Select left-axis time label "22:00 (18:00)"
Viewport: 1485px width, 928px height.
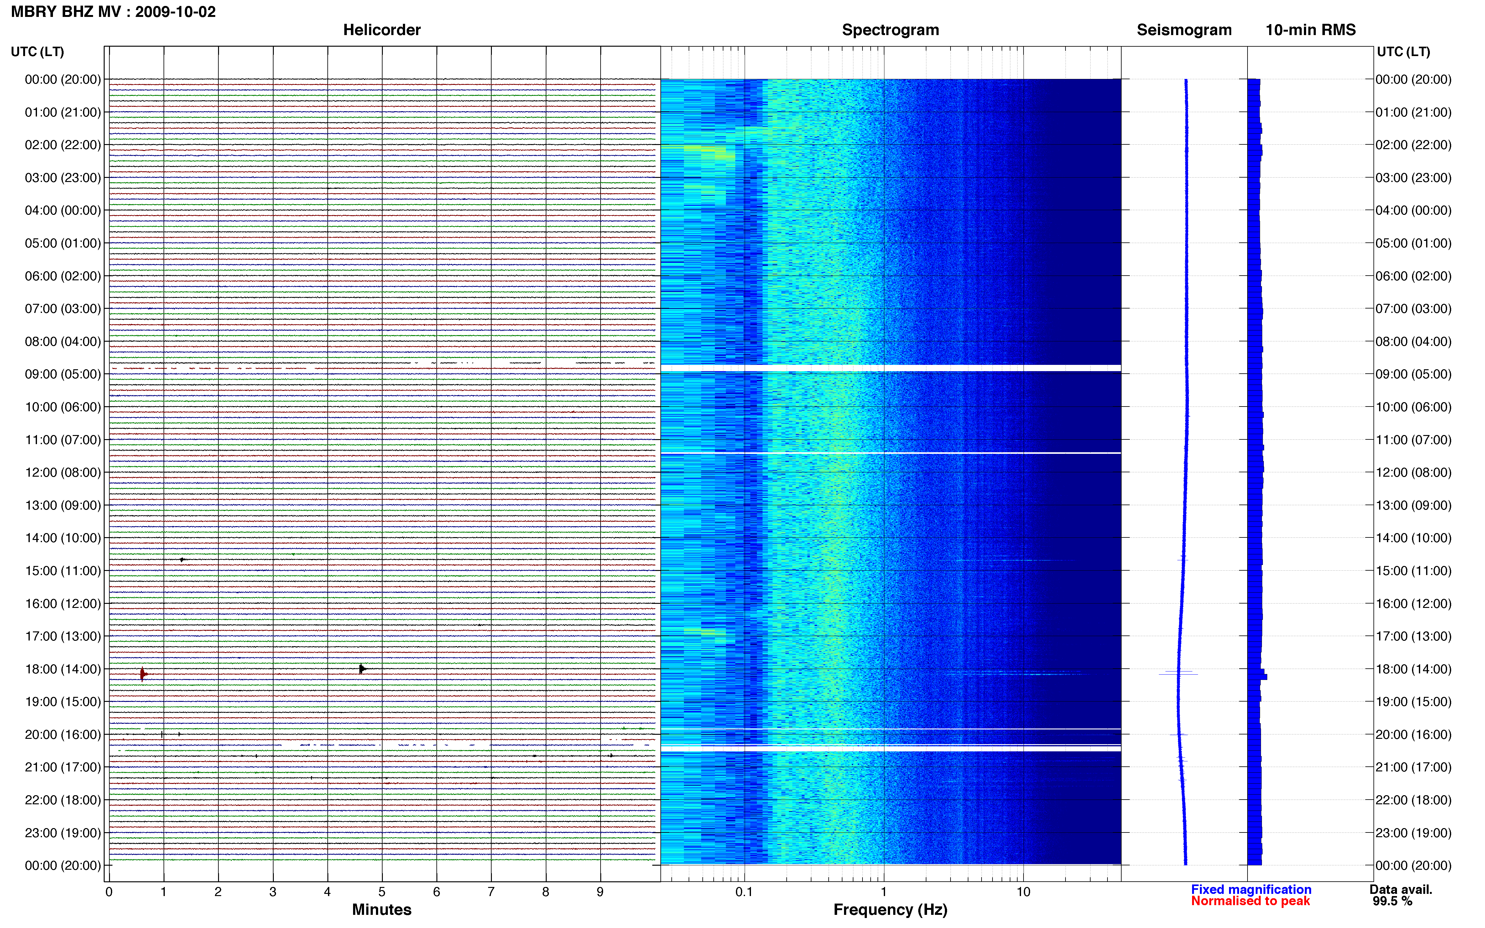tap(63, 800)
